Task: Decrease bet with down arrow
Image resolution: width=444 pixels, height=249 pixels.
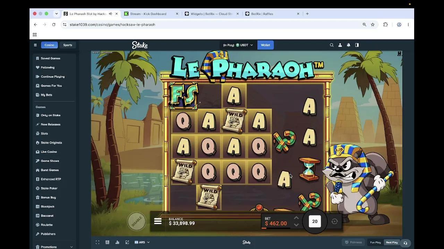Action: 296,225
